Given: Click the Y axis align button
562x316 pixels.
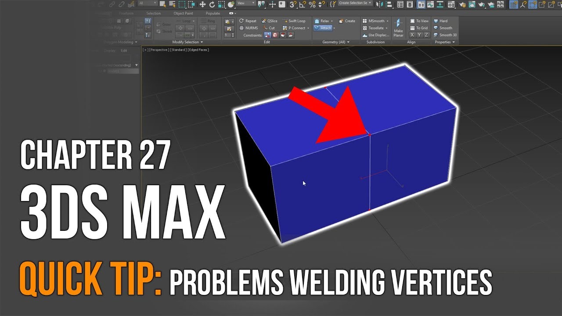Looking at the screenshot, I should pos(419,35).
